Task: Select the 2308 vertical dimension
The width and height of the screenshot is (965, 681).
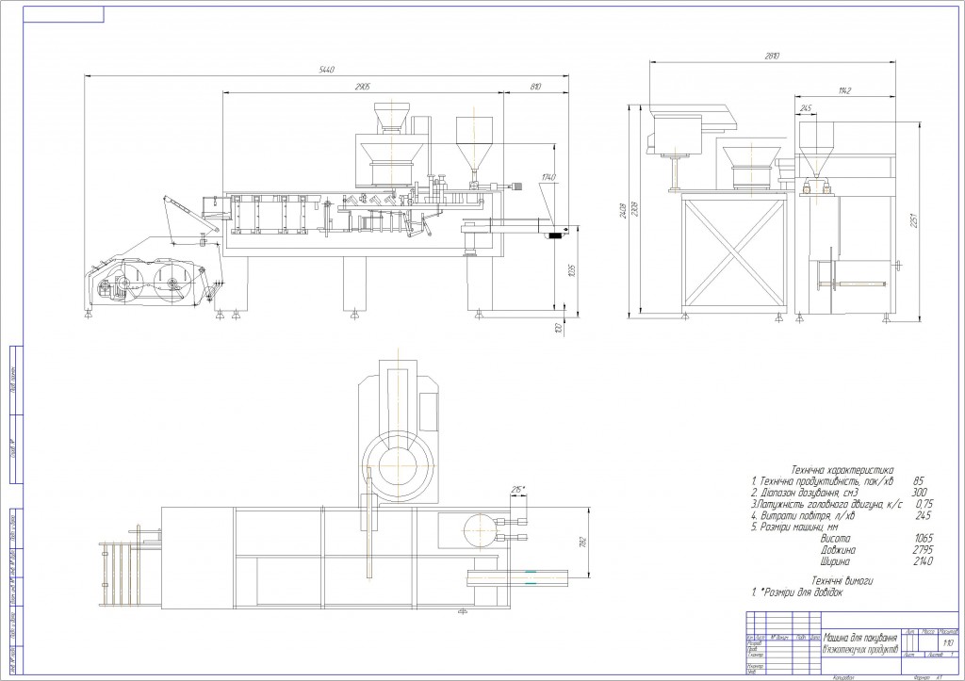Action: (635, 210)
